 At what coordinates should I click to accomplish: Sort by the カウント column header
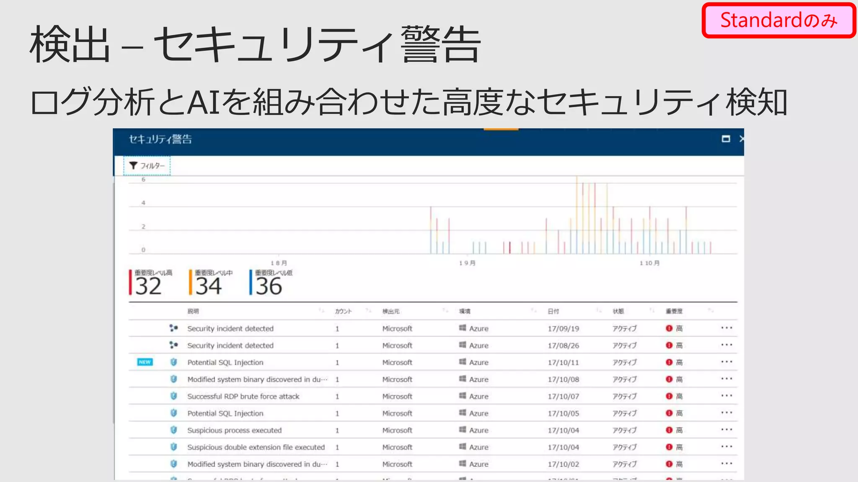[344, 311]
